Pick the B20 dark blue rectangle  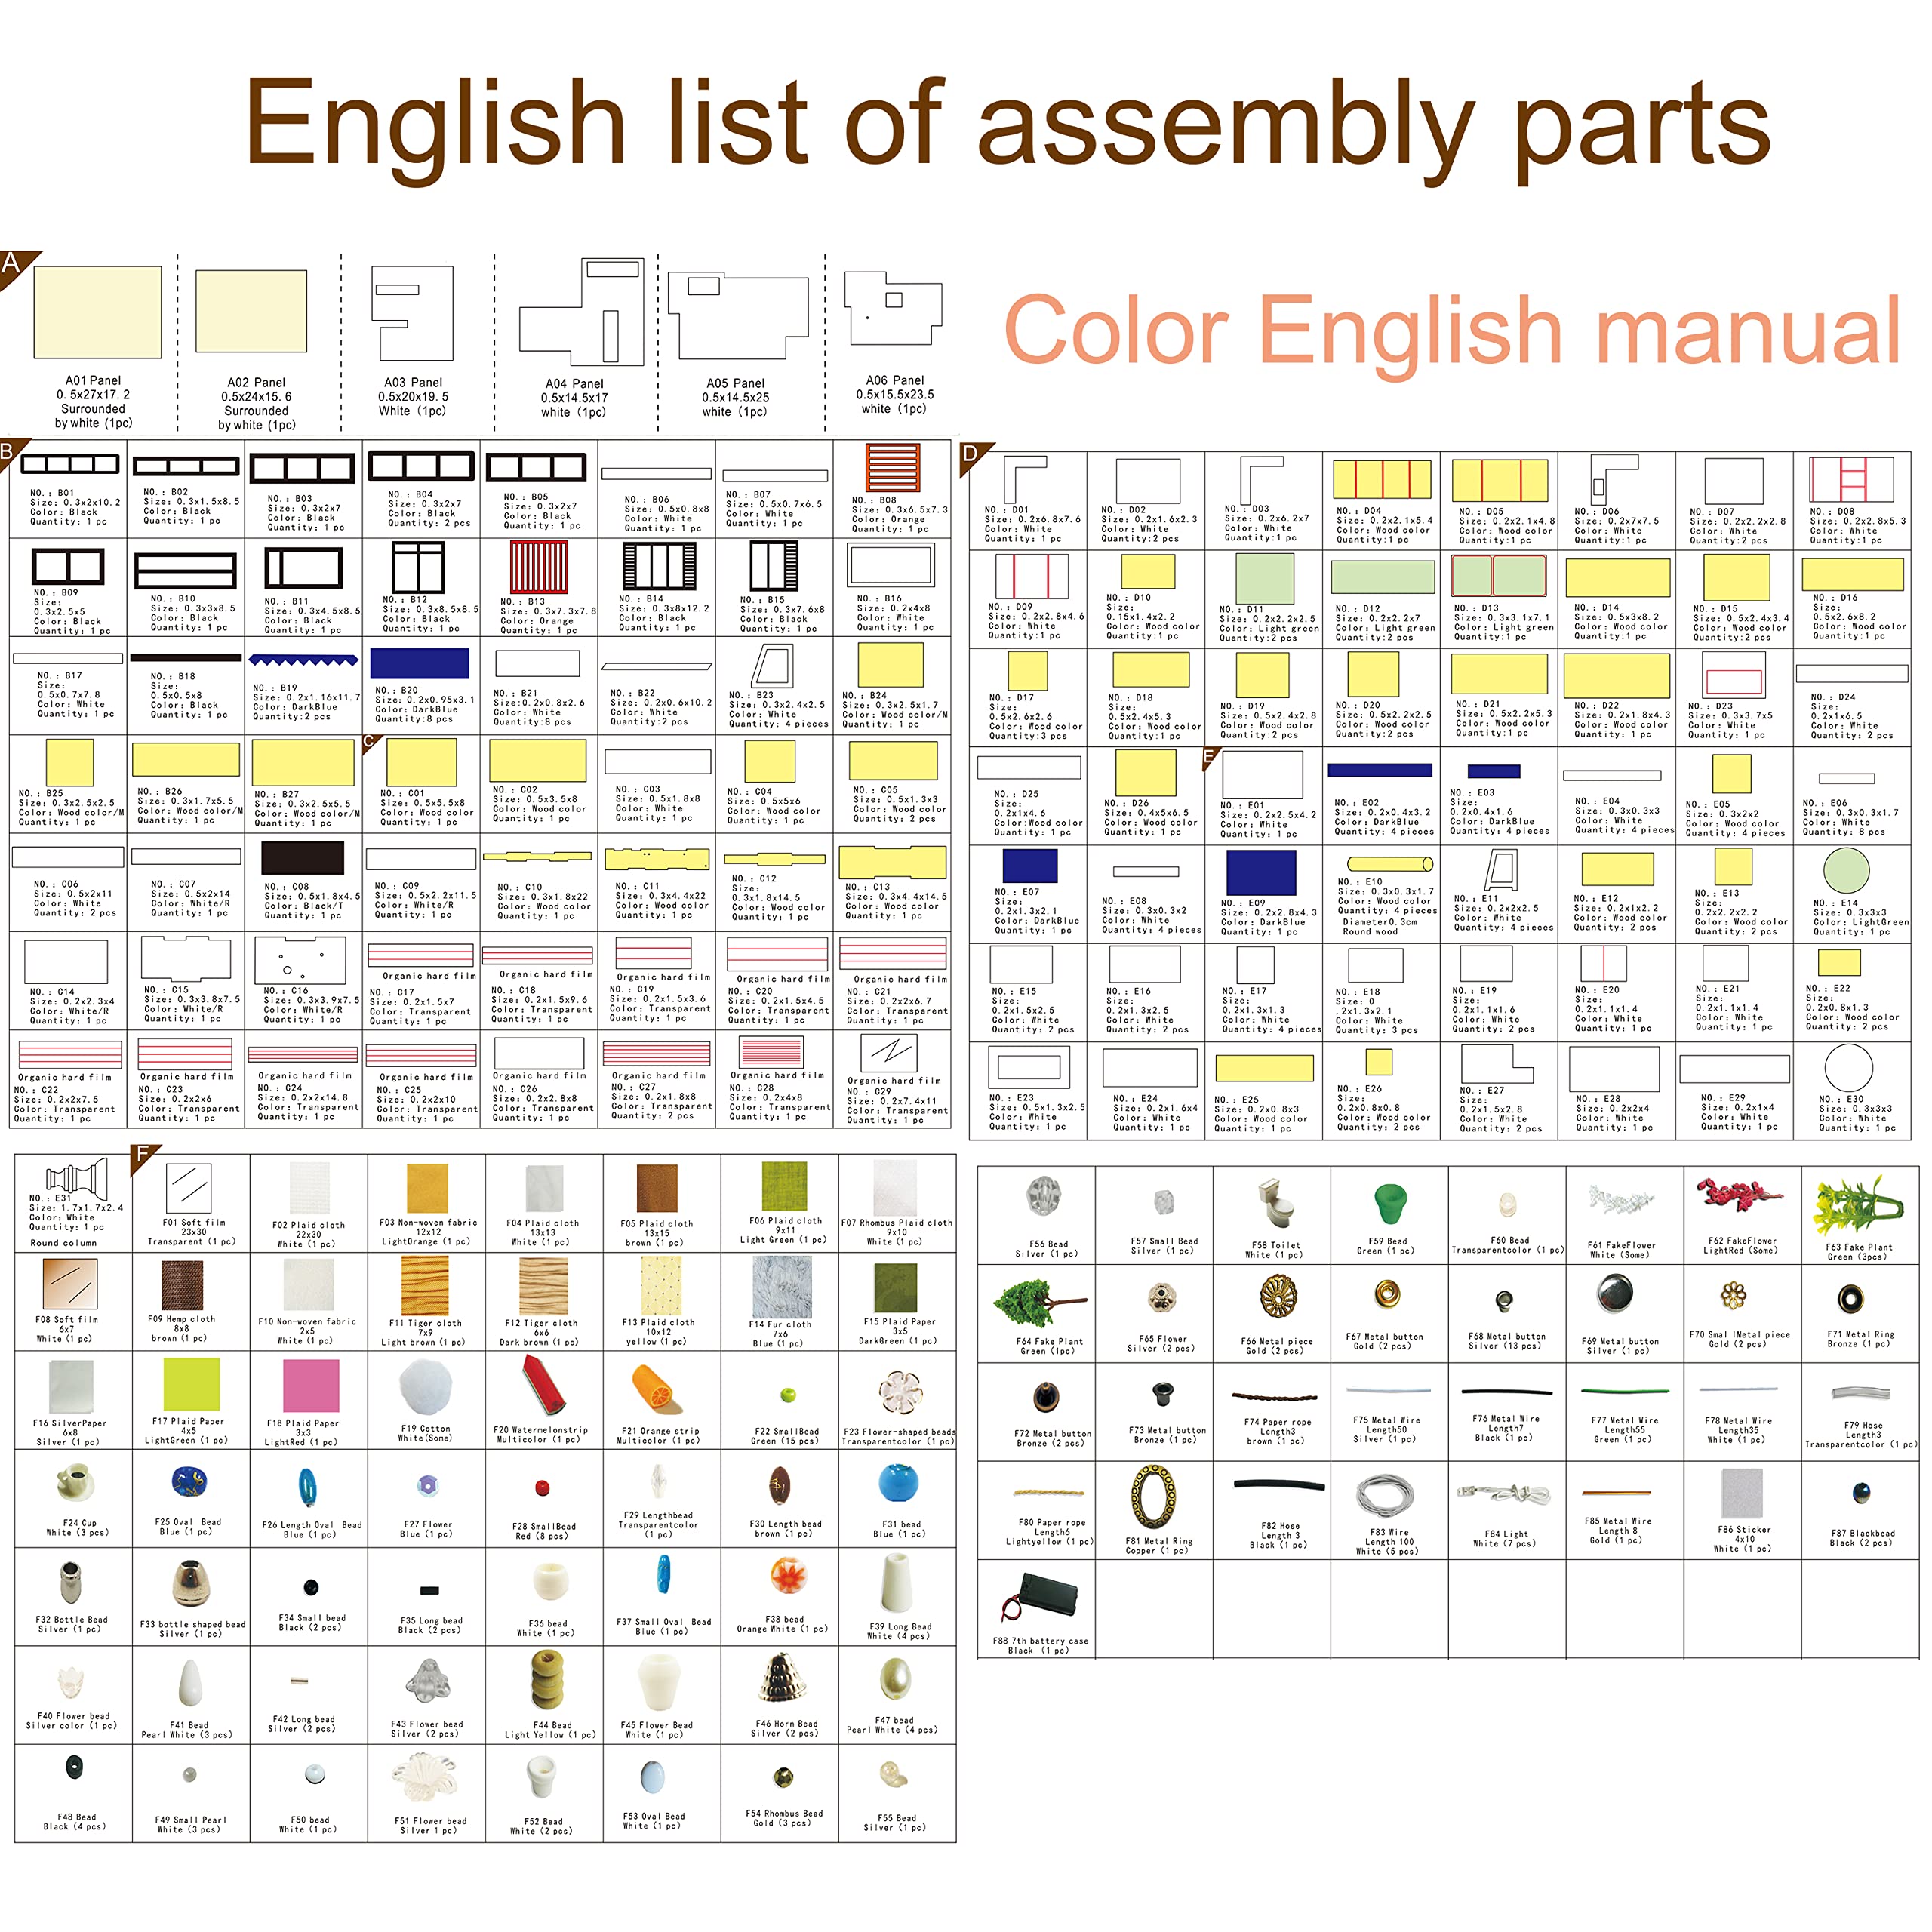pyautogui.click(x=419, y=663)
